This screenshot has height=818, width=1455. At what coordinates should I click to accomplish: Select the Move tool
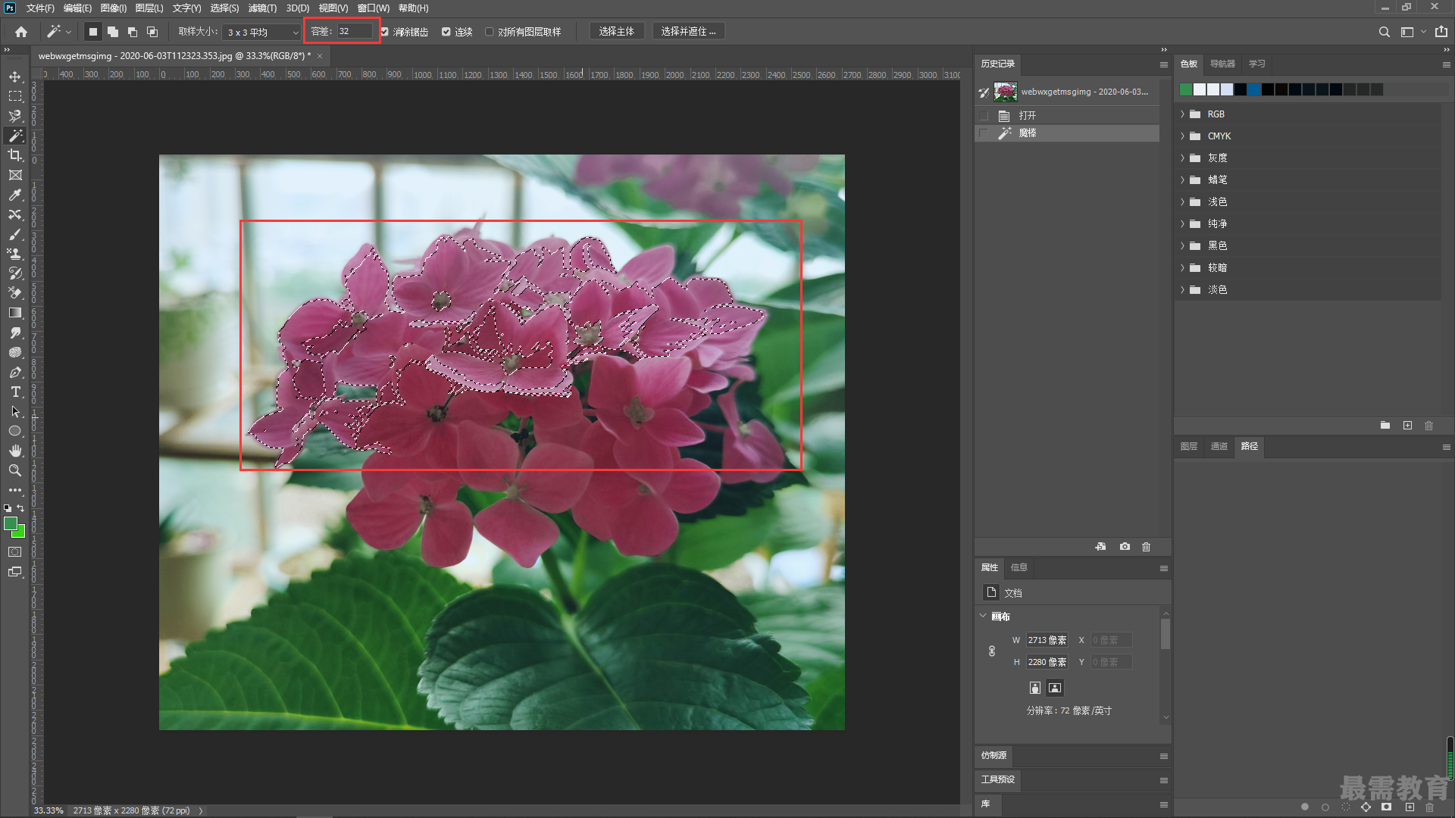coord(15,76)
